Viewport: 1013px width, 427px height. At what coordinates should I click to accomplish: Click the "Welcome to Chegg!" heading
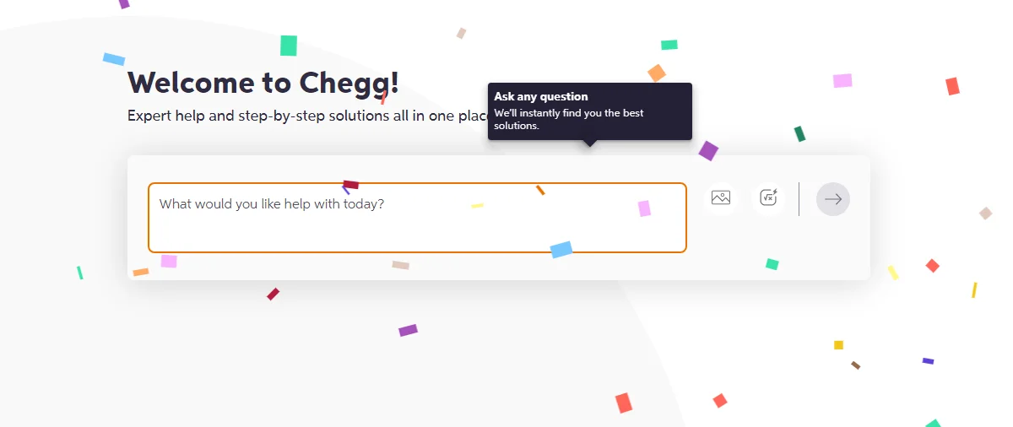[263, 83]
